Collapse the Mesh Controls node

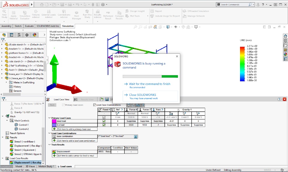pyautogui.click(x=7, y=120)
